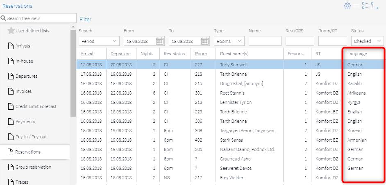Click the search magnifier icon in tree view

coord(3,18)
